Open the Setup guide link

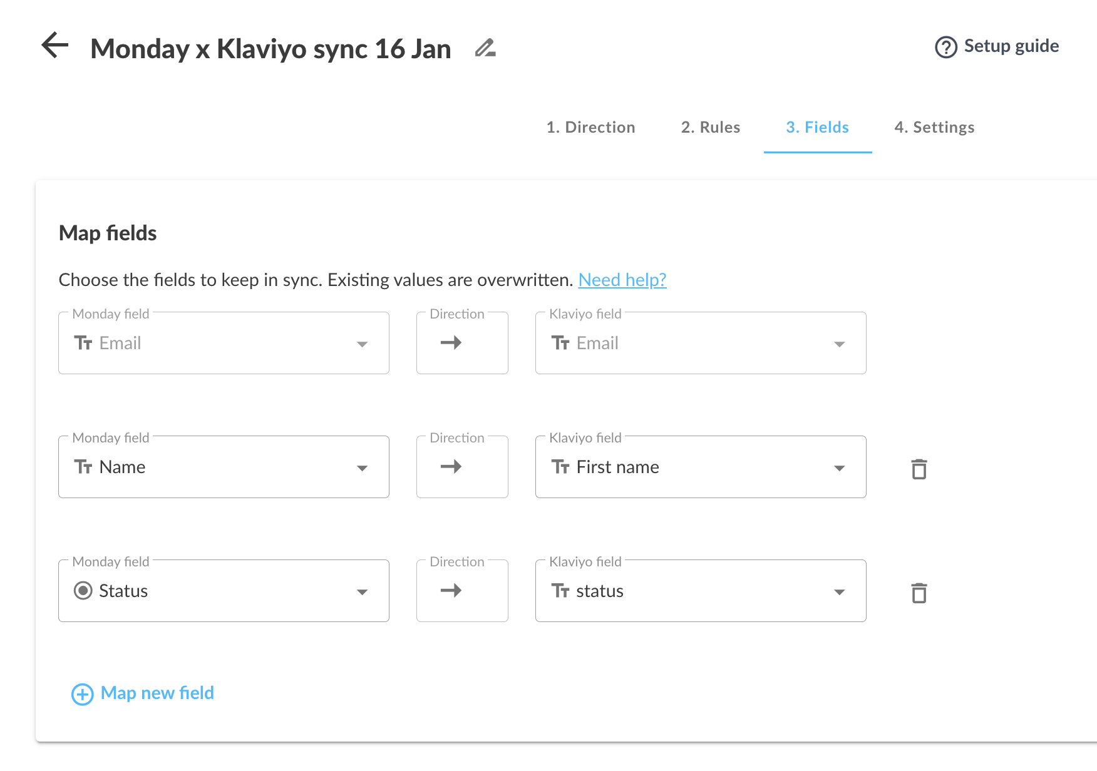coord(1011,46)
